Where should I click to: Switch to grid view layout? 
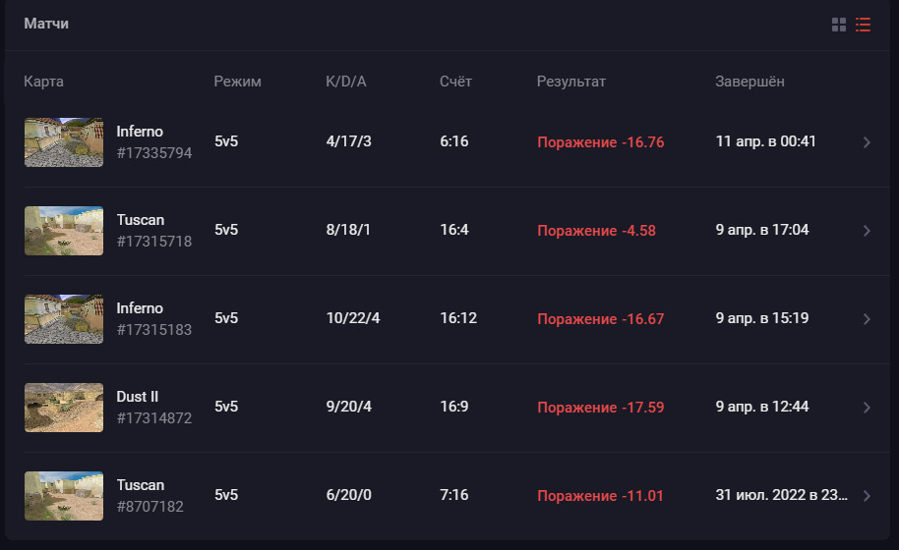[x=839, y=25]
